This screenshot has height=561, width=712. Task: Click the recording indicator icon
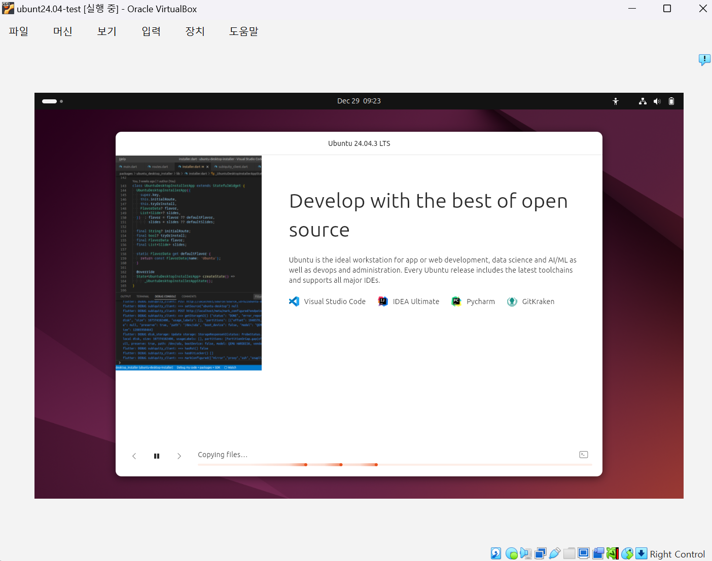(x=598, y=553)
